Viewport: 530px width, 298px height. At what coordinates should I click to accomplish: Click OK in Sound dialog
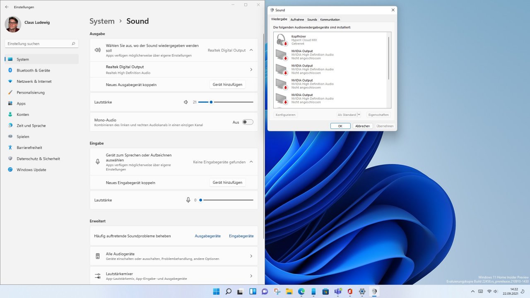point(340,126)
